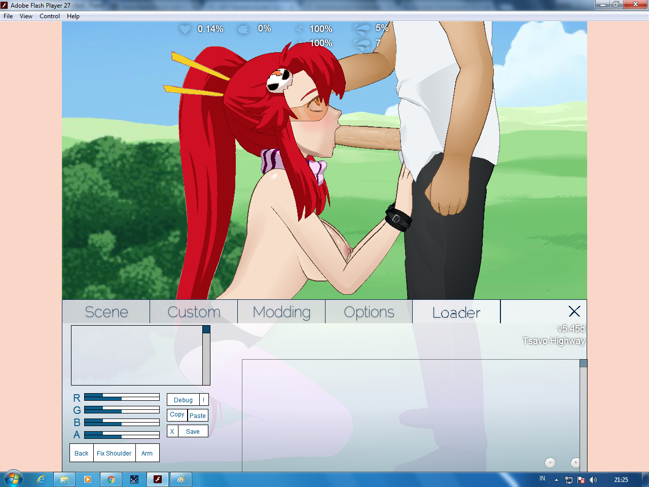
Task: Show hidden system tray icons arrow
Action: click(556, 480)
